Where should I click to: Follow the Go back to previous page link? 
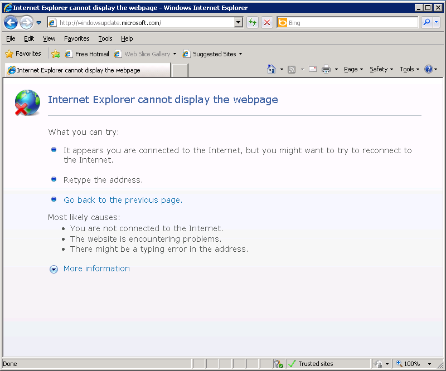122,200
